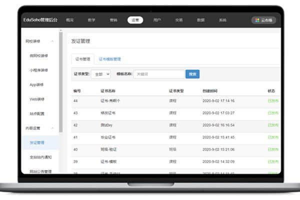Focus the 模板名称 keyword input field
This screenshot has height=200, width=300.
(159, 74)
